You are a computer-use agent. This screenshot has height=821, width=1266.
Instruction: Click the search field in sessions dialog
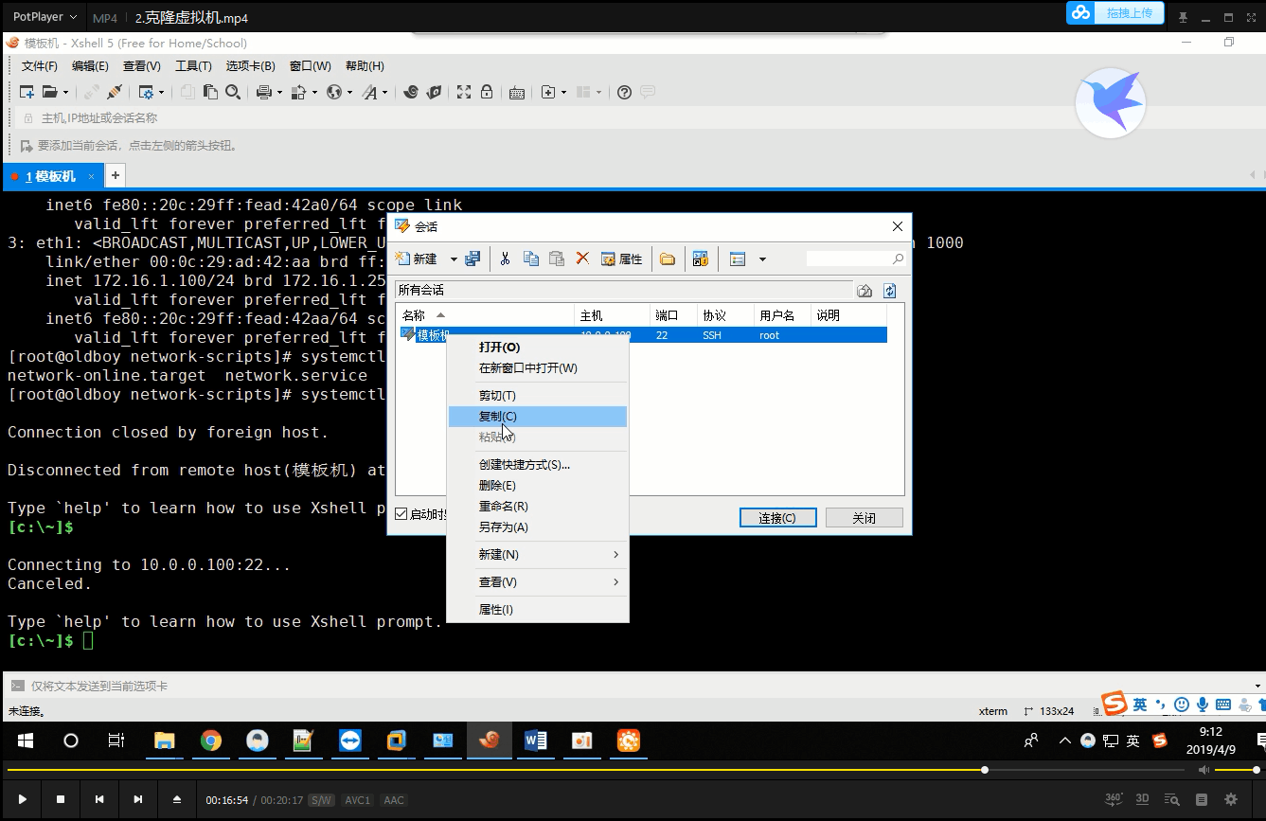coord(856,259)
